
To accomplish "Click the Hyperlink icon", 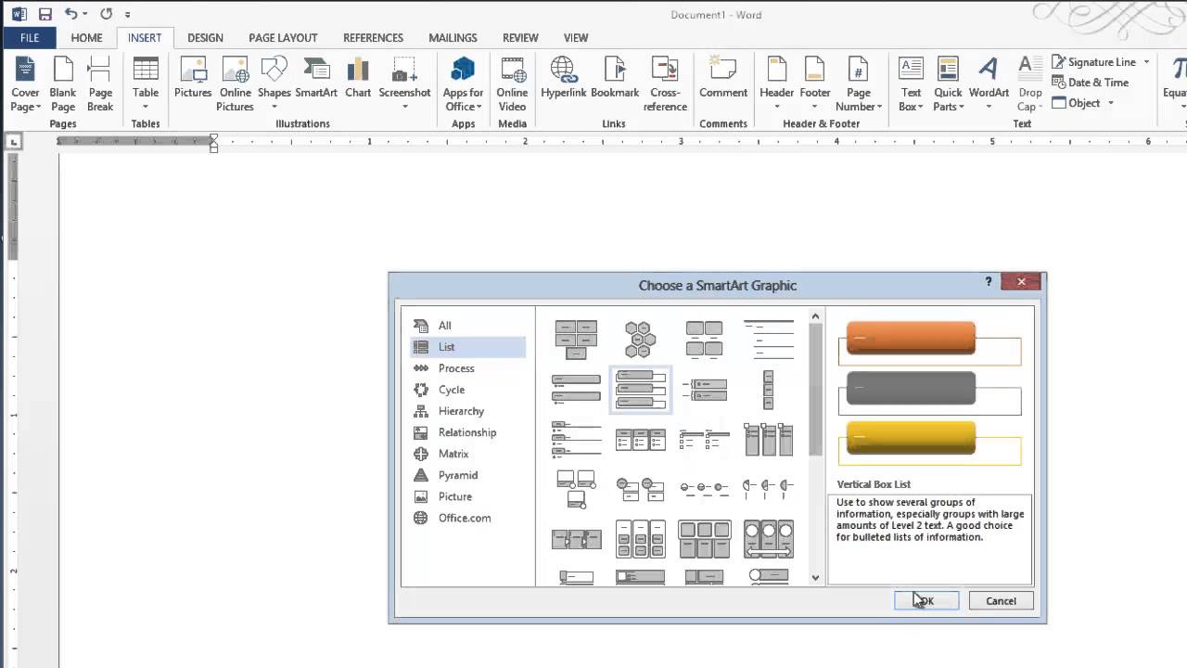I will [563, 78].
